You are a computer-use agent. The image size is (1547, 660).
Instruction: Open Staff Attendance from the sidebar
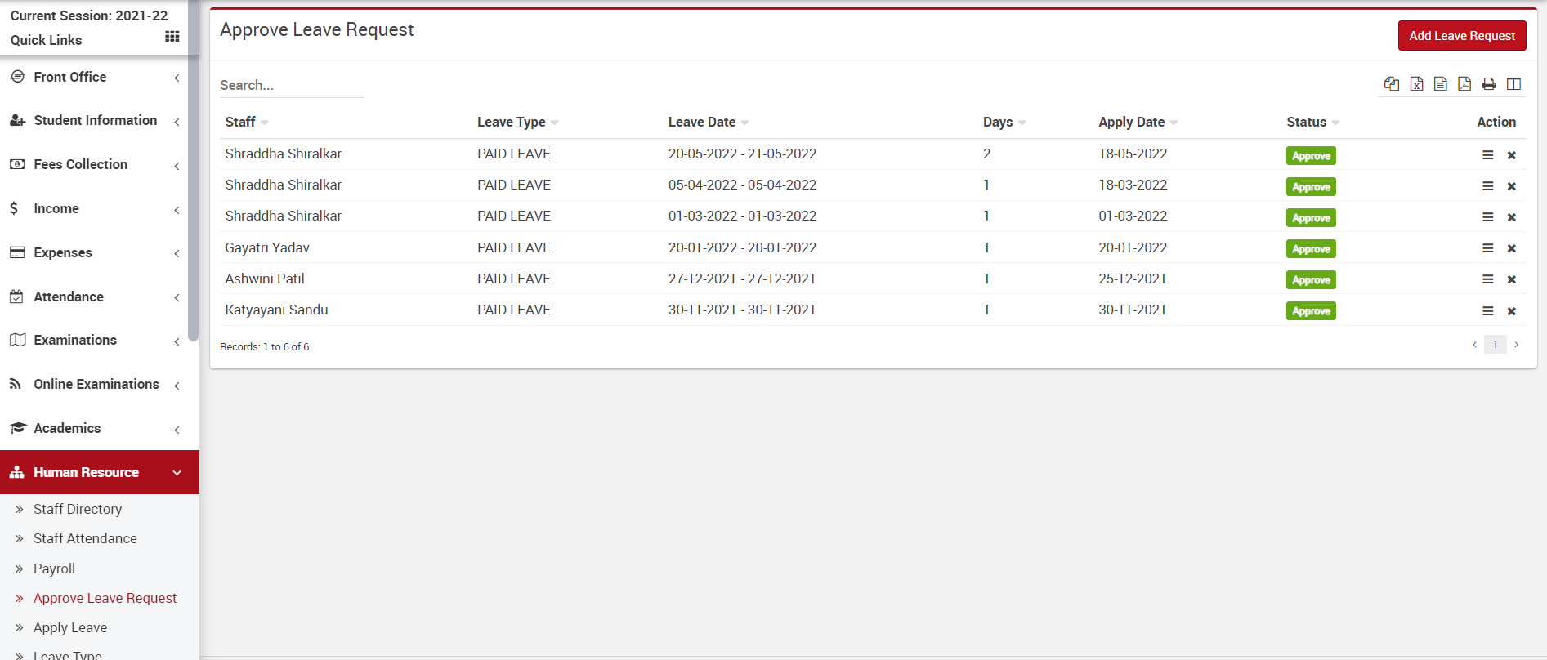(85, 538)
